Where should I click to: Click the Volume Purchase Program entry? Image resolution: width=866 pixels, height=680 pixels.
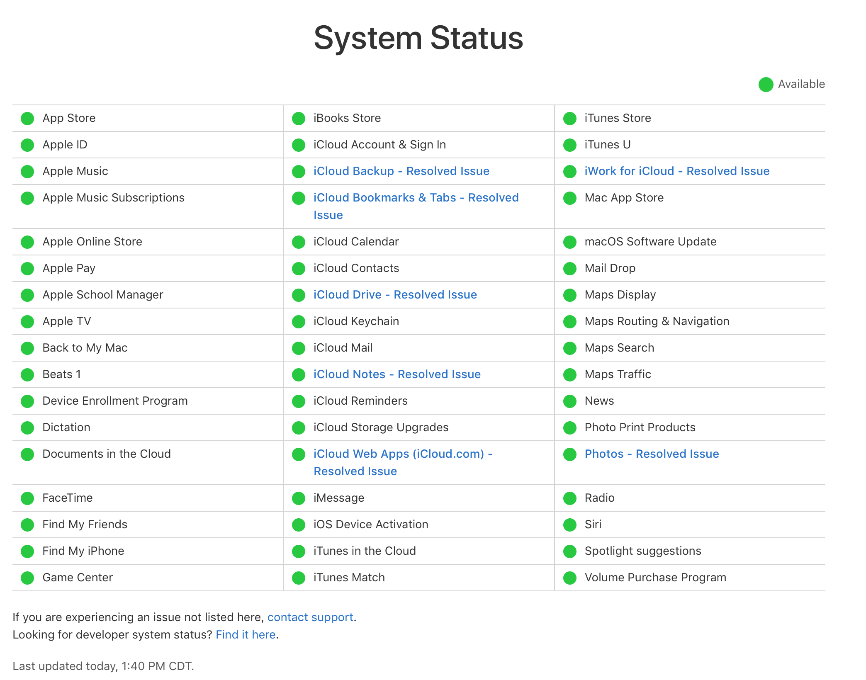[655, 578]
